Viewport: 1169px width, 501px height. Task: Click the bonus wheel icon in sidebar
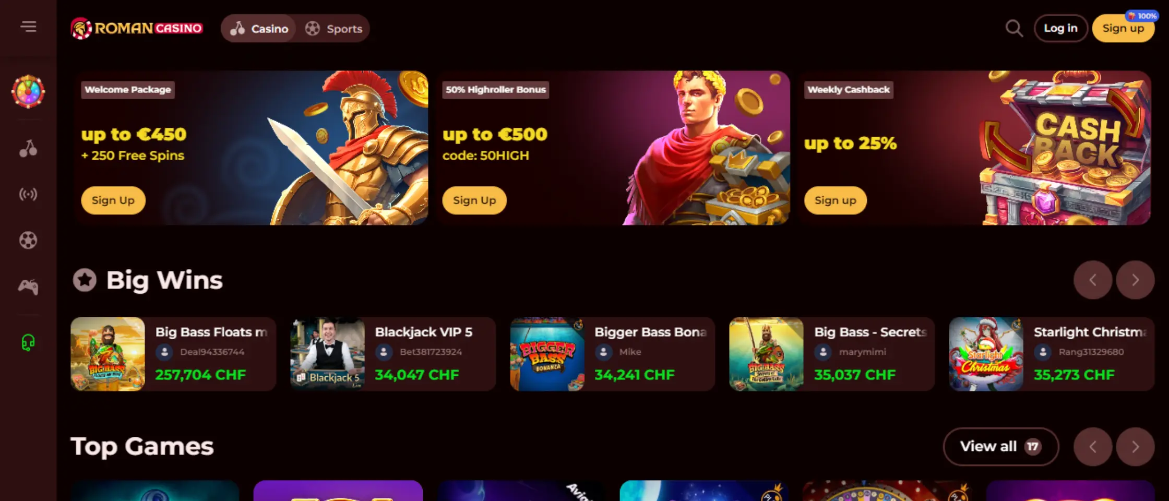pos(28,92)
